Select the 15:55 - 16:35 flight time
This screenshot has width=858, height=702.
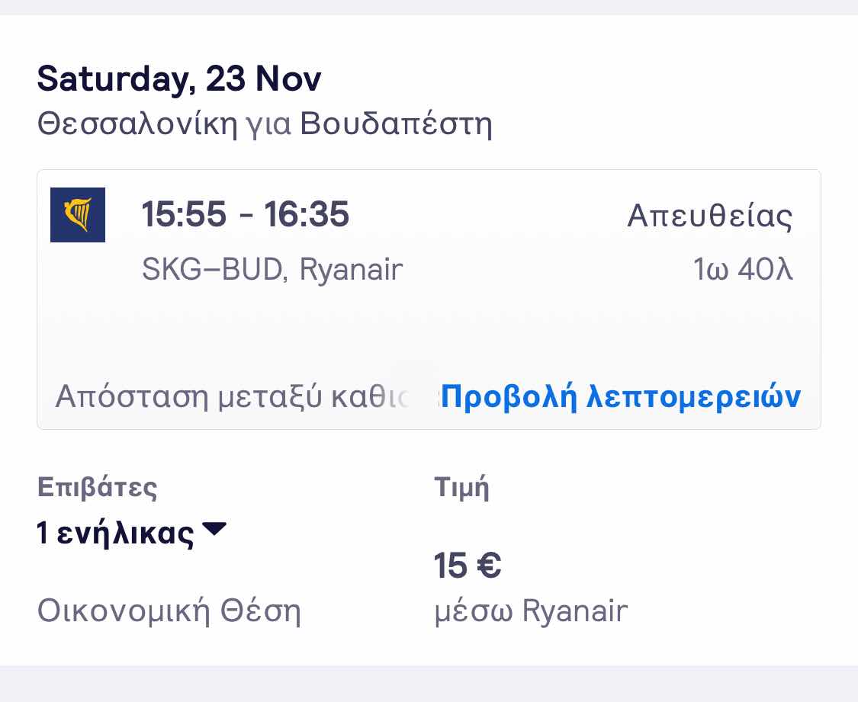[x=245, y=214]
